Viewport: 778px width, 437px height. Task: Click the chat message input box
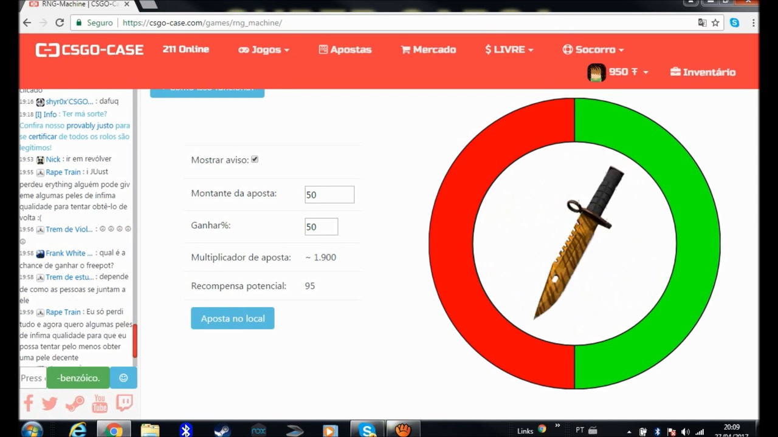(x=33, y=378)
